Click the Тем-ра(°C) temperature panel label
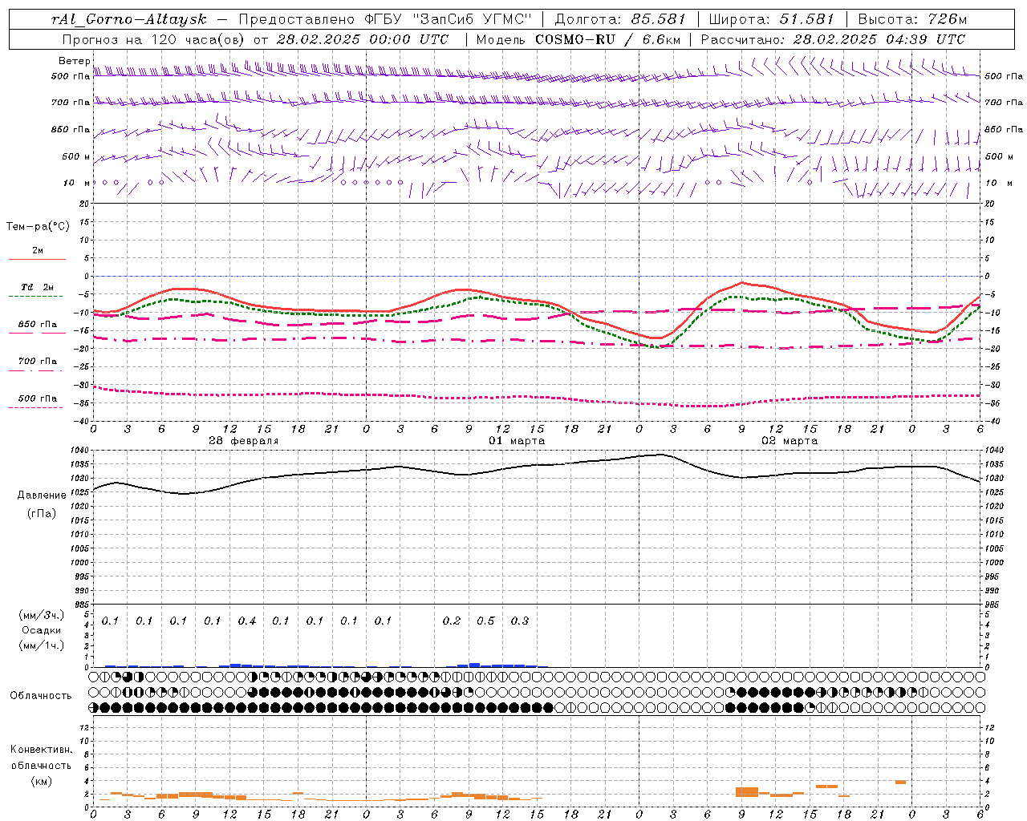Image resolution: width=1027 pixels, height=821 pixels. (38, 227)
